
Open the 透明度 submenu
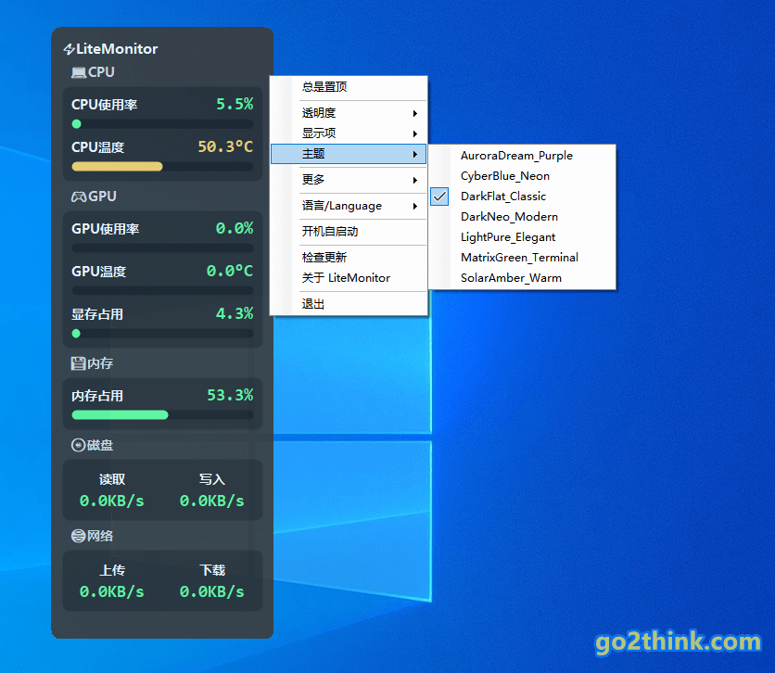pyautogui.click(x=349, y=113)
